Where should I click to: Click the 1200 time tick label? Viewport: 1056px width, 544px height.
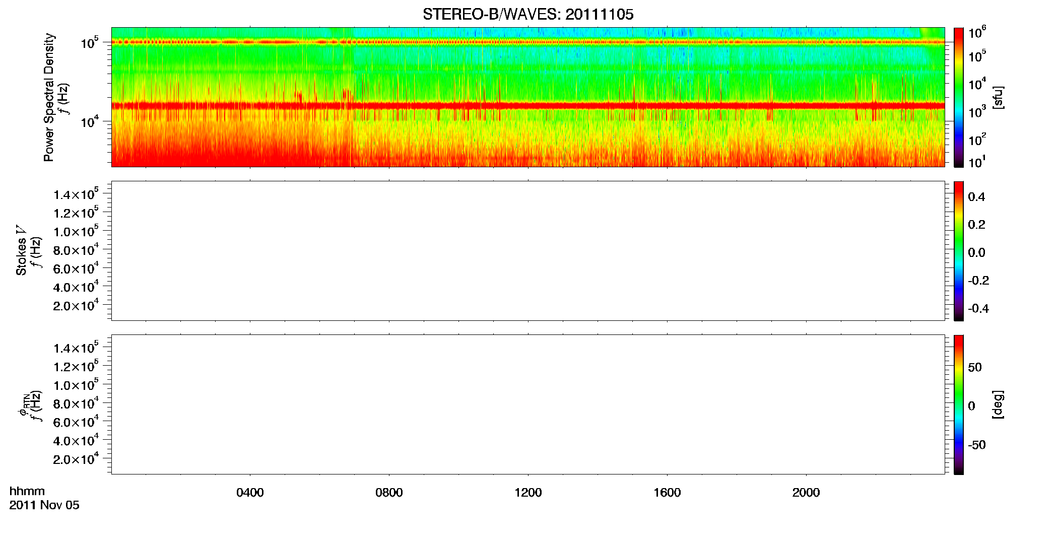[x=528, y=493]
